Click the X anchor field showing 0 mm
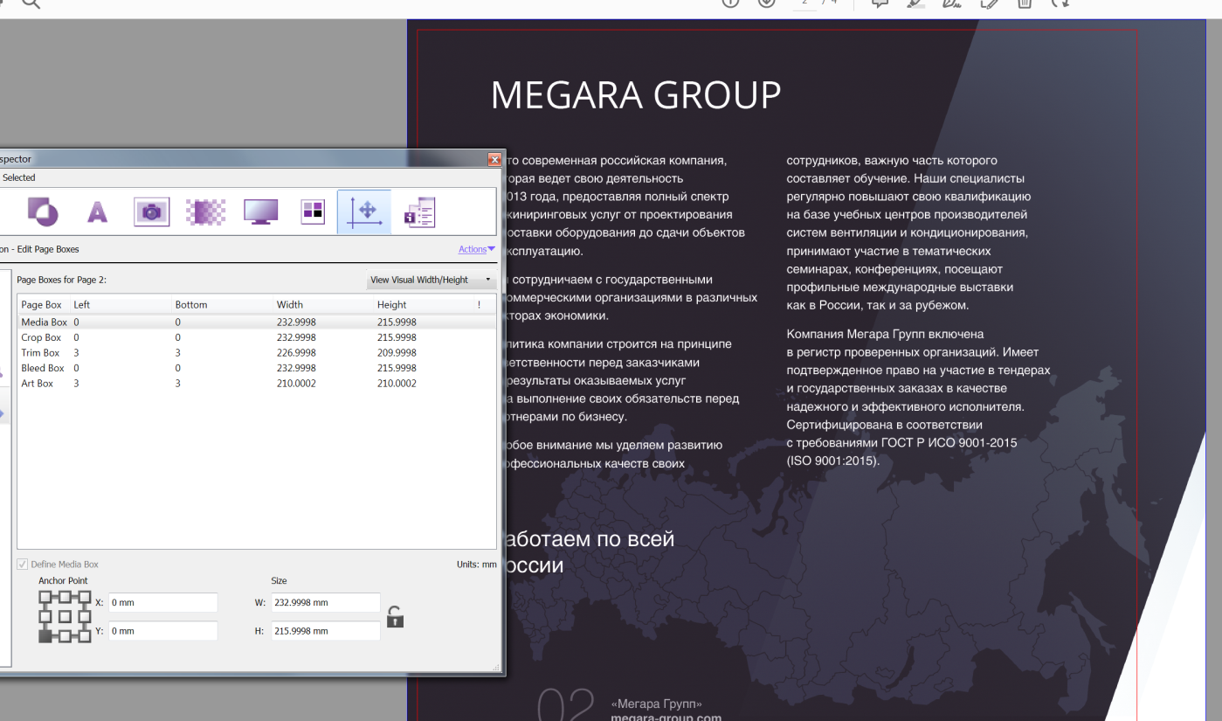The height and width of the screenshot is (721, 1222). 162,603
